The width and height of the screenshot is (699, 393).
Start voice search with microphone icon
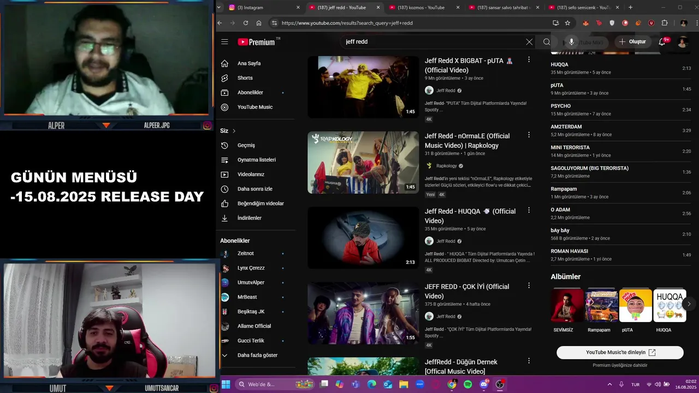(571, 41)
